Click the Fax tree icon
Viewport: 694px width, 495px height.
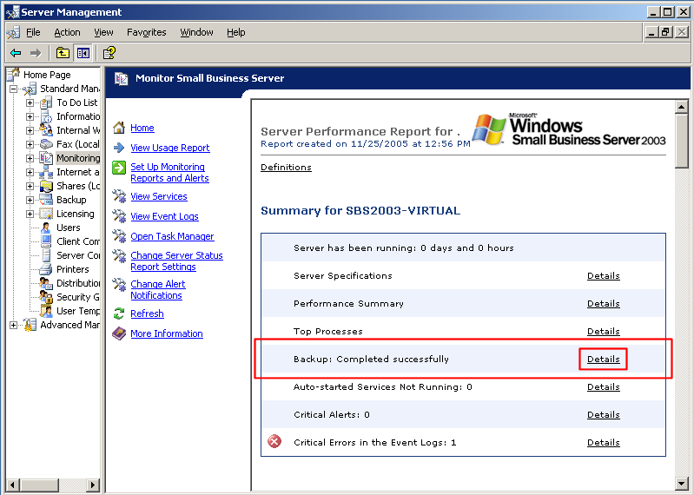tap(46, 144)
